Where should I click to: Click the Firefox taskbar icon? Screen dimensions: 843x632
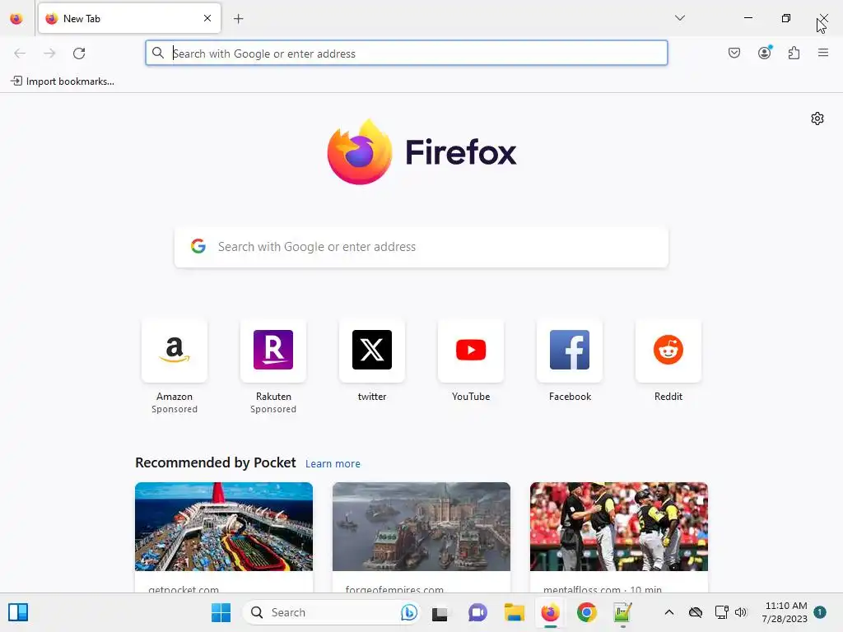coord(550,612)
